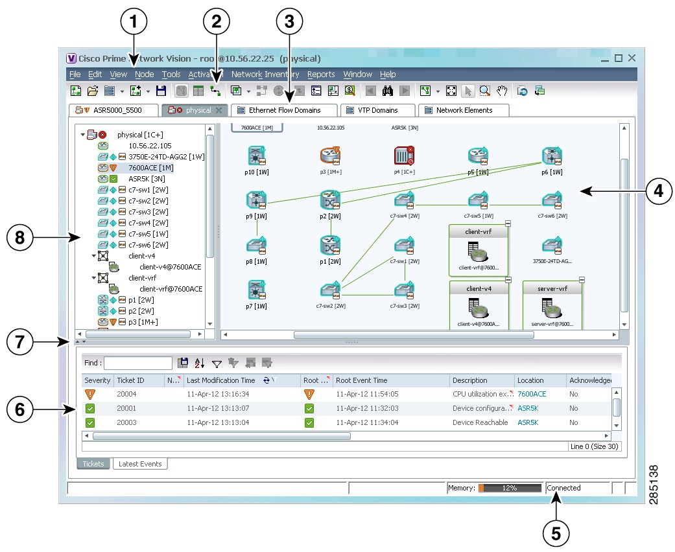
Task: Collapse the client-vrf aggregation box in map
Action: 508,224
